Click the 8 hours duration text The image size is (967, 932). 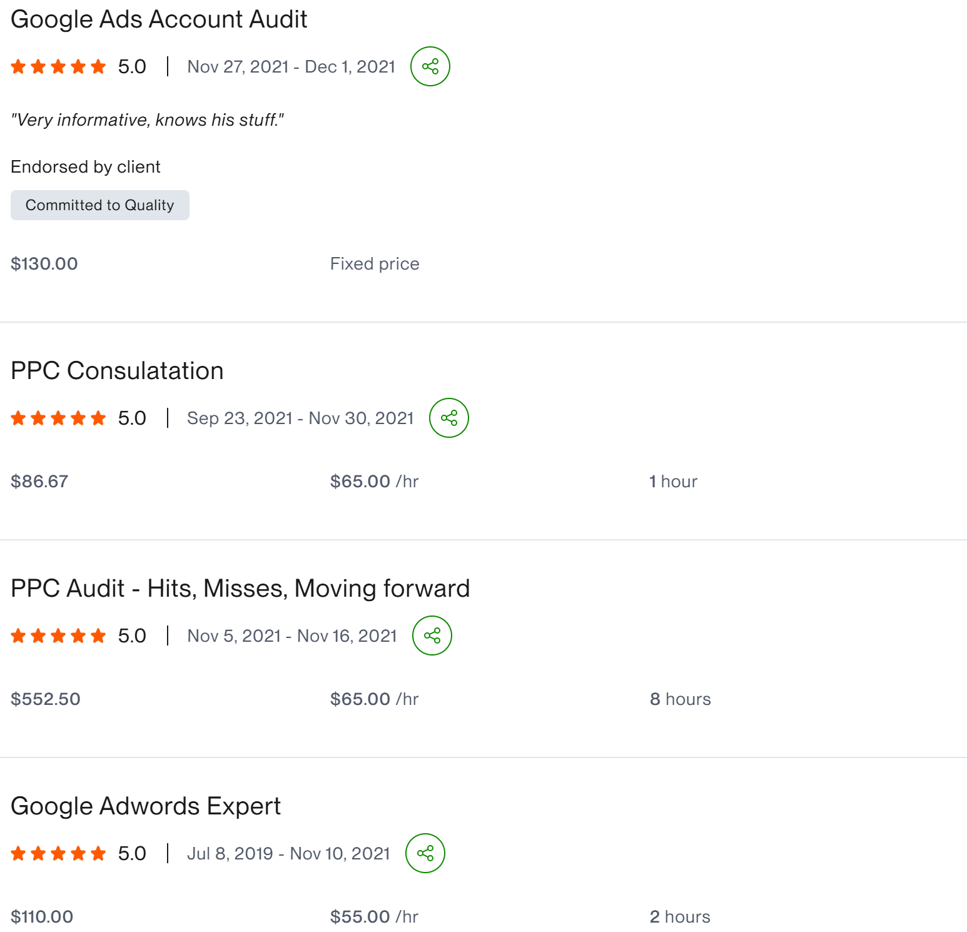tap(680, 699)
